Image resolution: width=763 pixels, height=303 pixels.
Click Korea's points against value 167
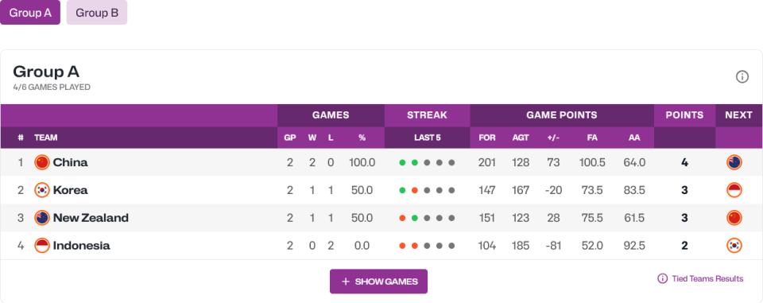tap(521, 190)
